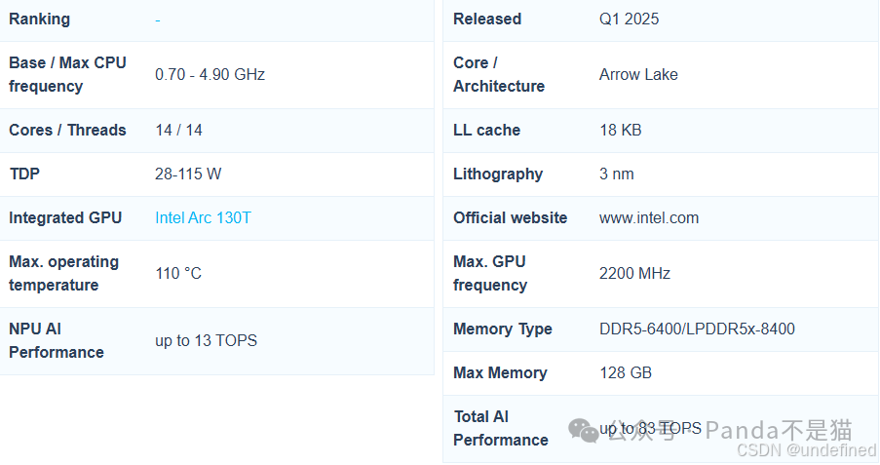Viewport: 880px width, 465px height.
Task: Click the 'TDP' row label
Action: 24,174
